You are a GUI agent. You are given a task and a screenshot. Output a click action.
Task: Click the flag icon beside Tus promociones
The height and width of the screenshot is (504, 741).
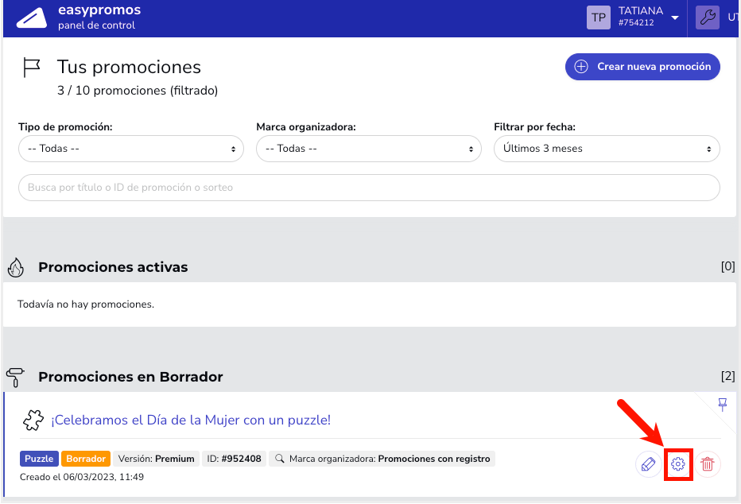pyautogui.click(x=32, y=68)
